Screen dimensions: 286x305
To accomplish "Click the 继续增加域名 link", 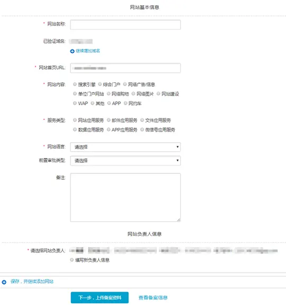I will pyautogui.click(x=88, y=51).
